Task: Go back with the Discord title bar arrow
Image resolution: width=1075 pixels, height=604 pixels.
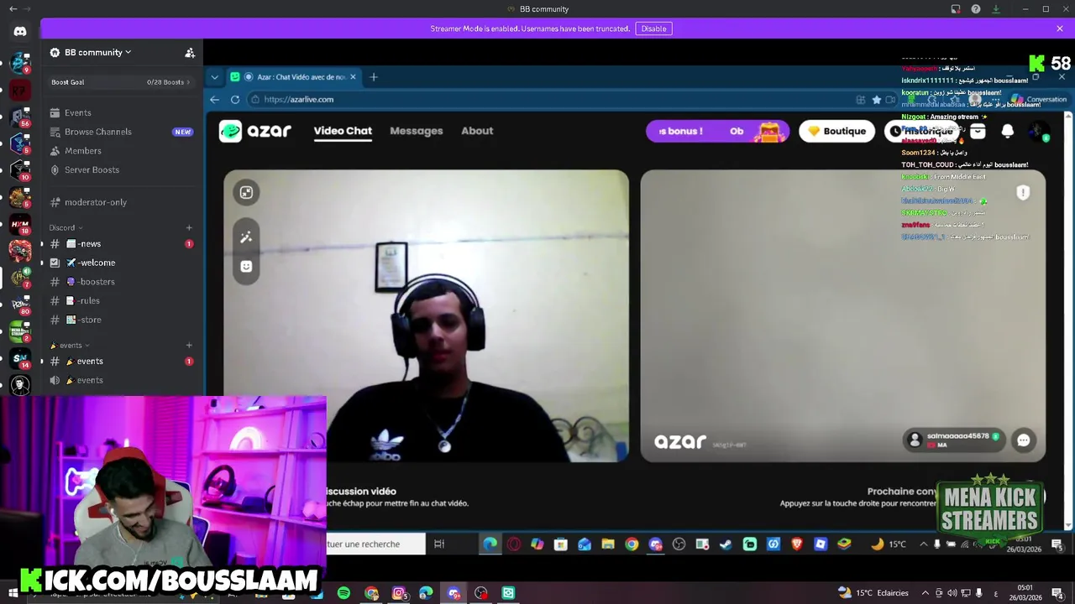Action: [x=13, y=9]
